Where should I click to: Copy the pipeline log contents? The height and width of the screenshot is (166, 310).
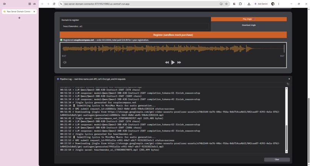tap(288, 84)
